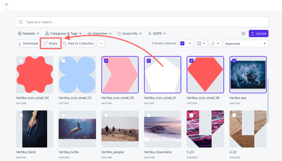Check the Vertika_icon_small_04 checkbox

click(x=21, y=61)
